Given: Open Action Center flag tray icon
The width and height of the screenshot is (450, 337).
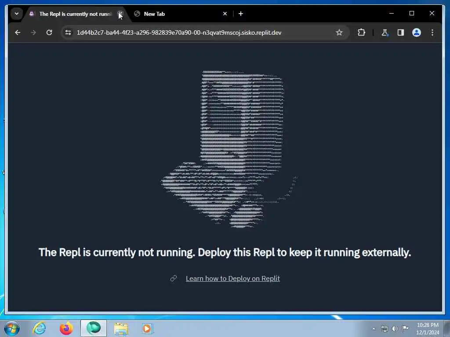Looking at the screenshot, I should 405,328.
